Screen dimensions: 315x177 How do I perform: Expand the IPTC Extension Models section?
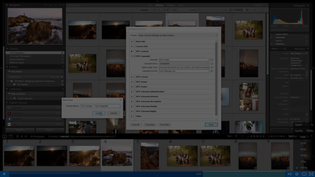pos(132,107)
